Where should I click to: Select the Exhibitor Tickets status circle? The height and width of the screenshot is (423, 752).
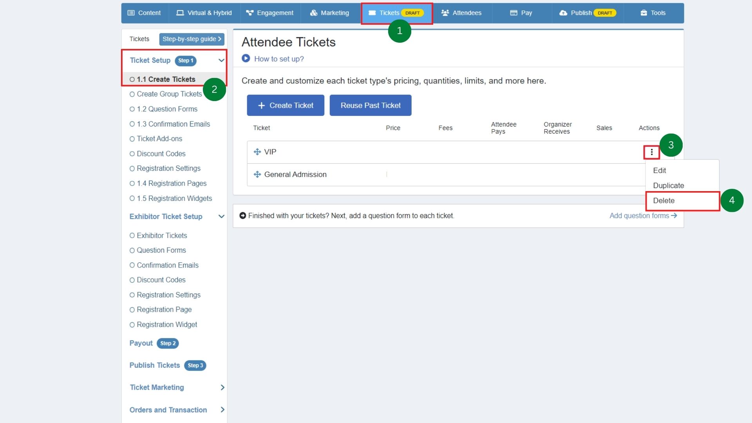pos(132,235)
